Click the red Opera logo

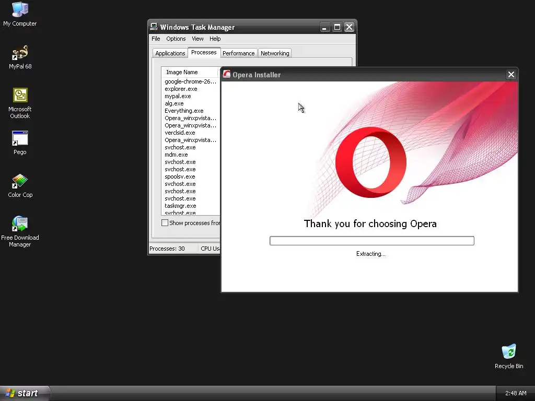(370, 162)
